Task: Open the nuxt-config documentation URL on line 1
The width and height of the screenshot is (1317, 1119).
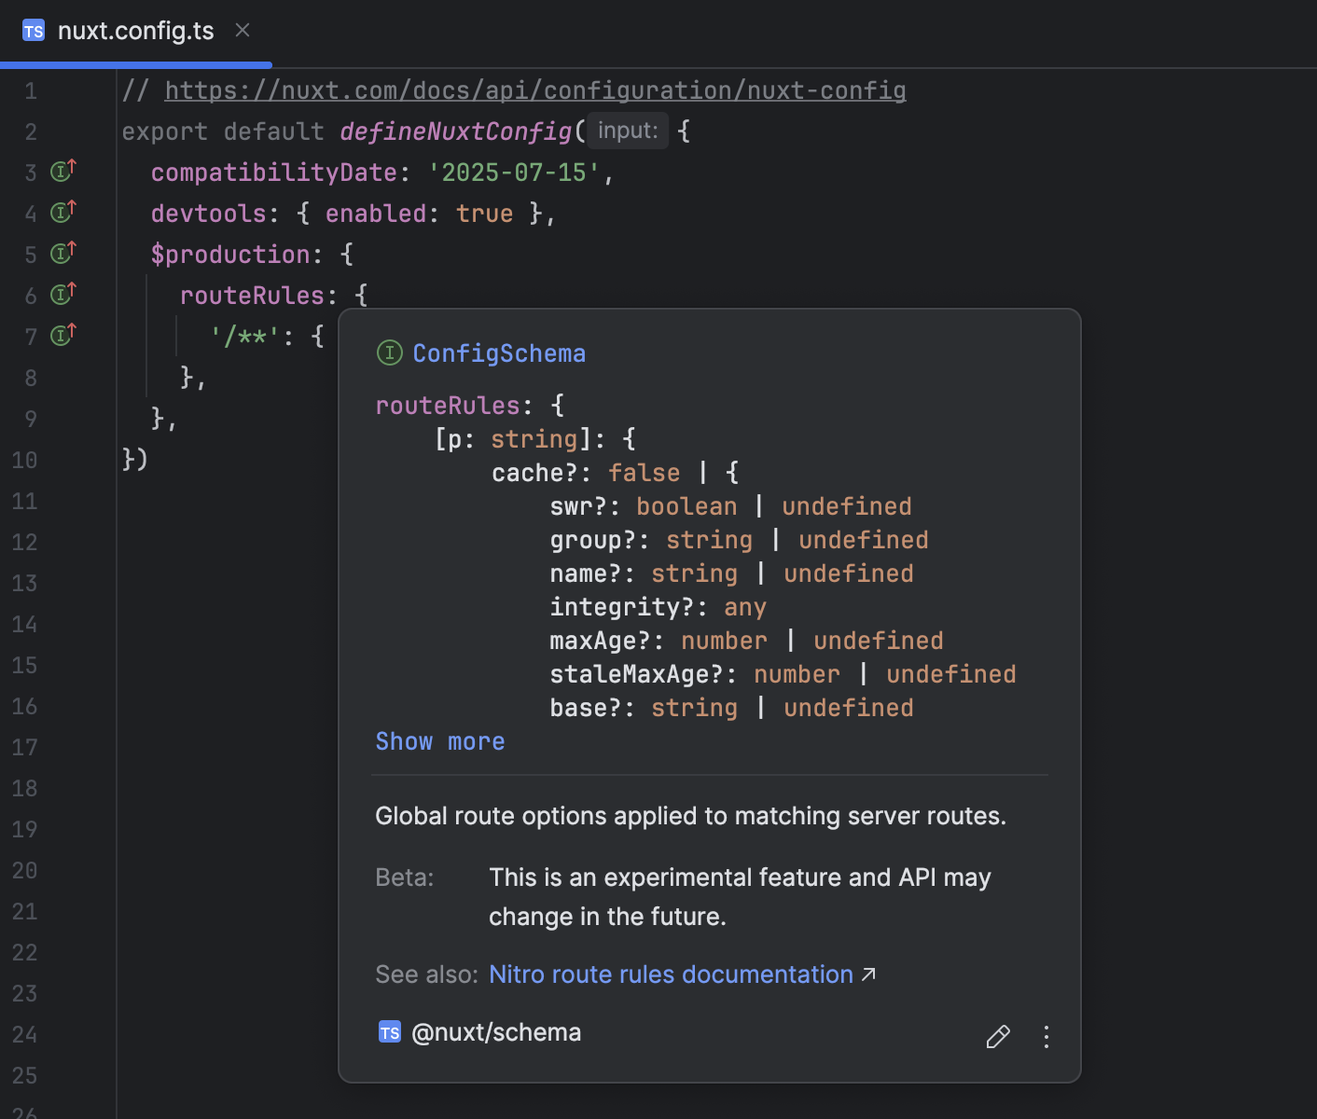Action: click(534, 90)
